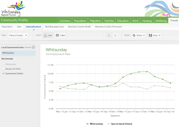This screenshot has width=179, height=127.
Task: Click the 0.0% y-axis label
Action: coord(51,109)
